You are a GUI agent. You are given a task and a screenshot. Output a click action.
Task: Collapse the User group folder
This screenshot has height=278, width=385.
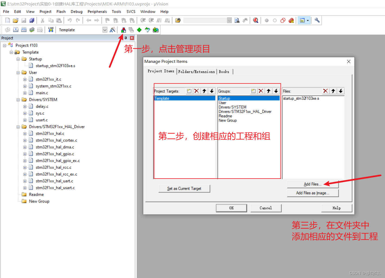point(18,73)
